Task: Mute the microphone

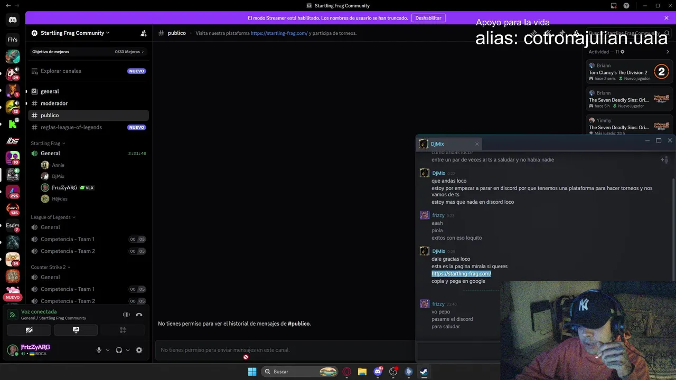Action: [x=99, y=350]
